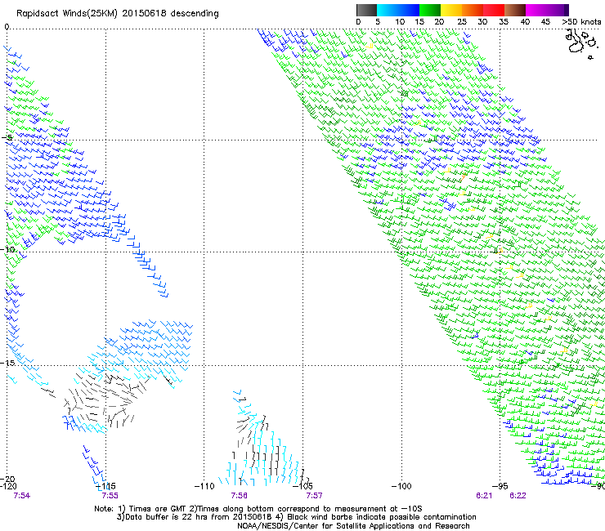Screen dimensions: 605x531
Task: Click the "35" label under the color scale
Action: coord(504,22)
